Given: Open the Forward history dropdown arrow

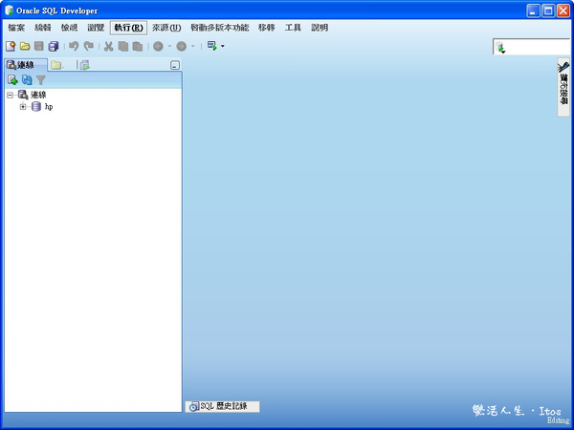Looking at the screenshot, I should click(x=193, y=46).
